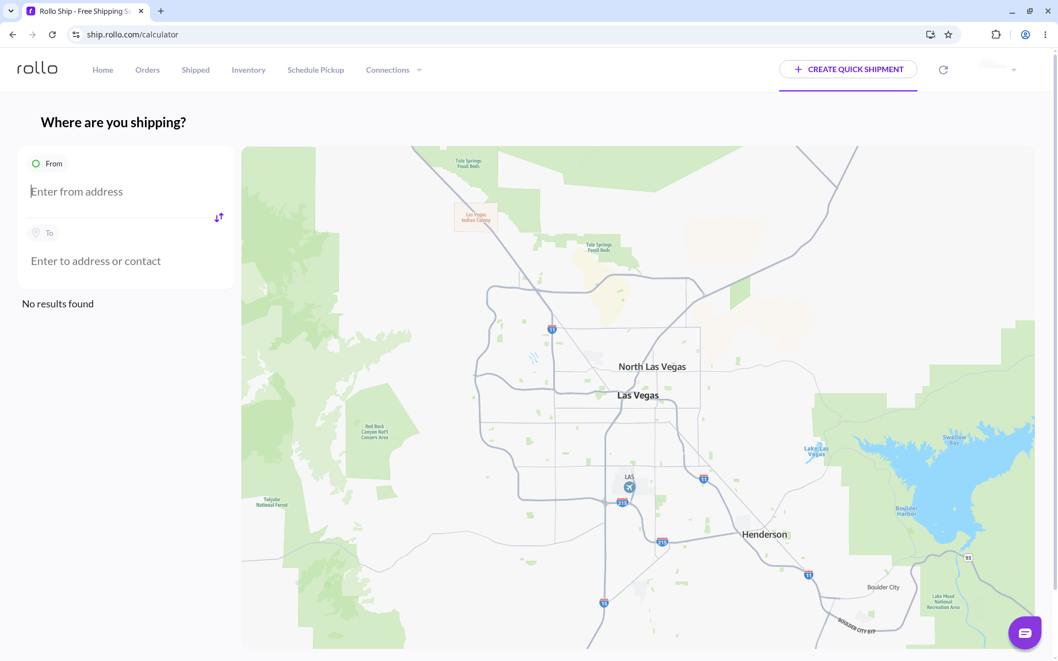Screen dimensions: 1058x661
Task: Open the Orders page
Action: pos(148,70)
